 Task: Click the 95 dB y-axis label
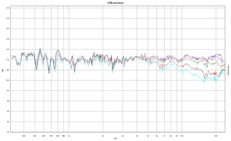[x=8, y=91]
